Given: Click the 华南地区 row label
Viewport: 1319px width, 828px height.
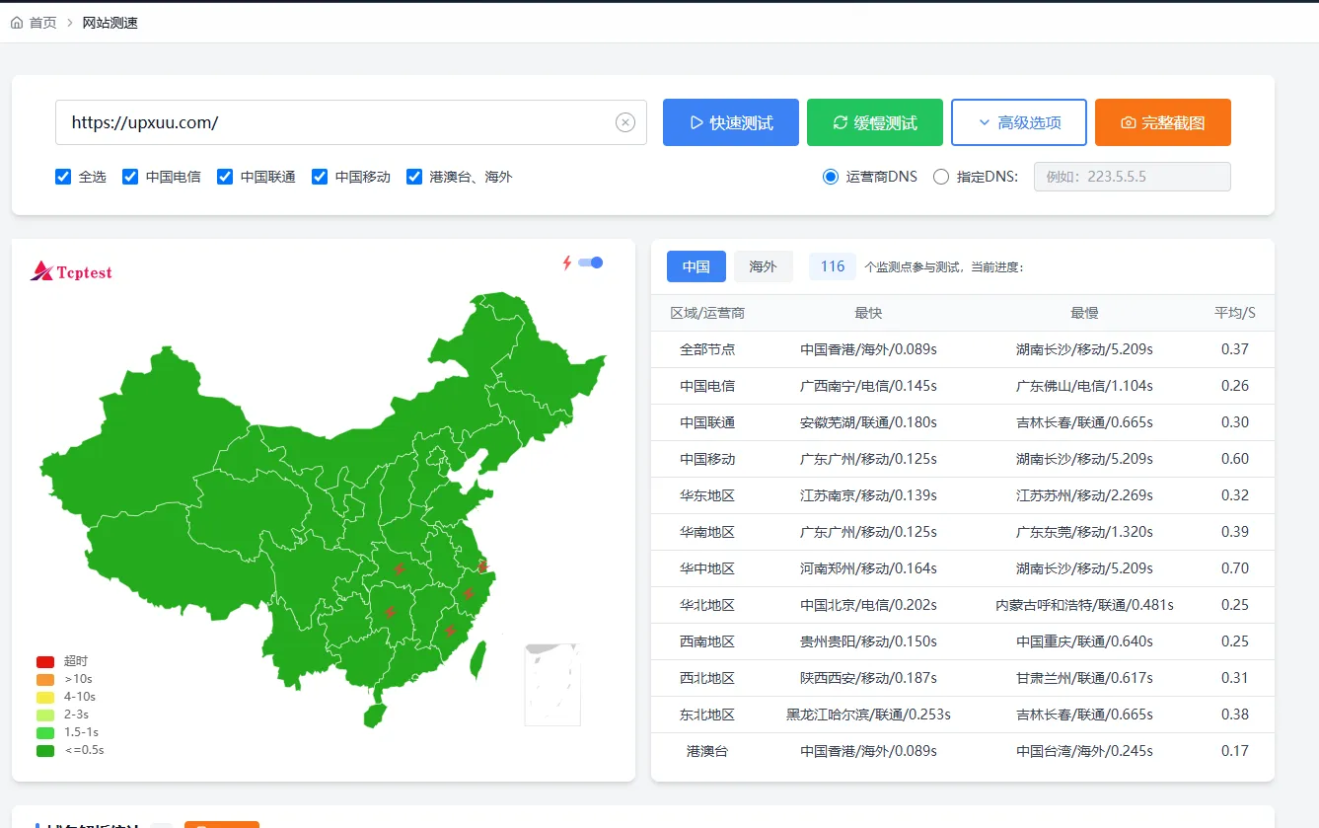Looking at the screenshot, I should [x=707, y=532].
